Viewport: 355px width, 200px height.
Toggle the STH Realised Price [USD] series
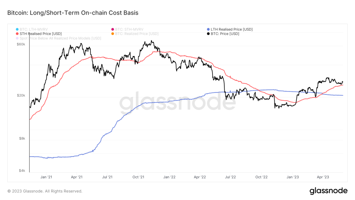(x=41, y=34)
